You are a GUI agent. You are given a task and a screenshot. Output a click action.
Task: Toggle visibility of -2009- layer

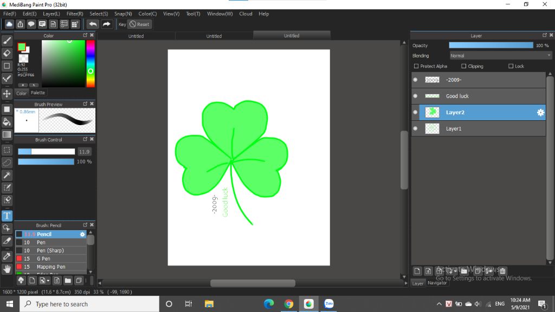(415, 80)
